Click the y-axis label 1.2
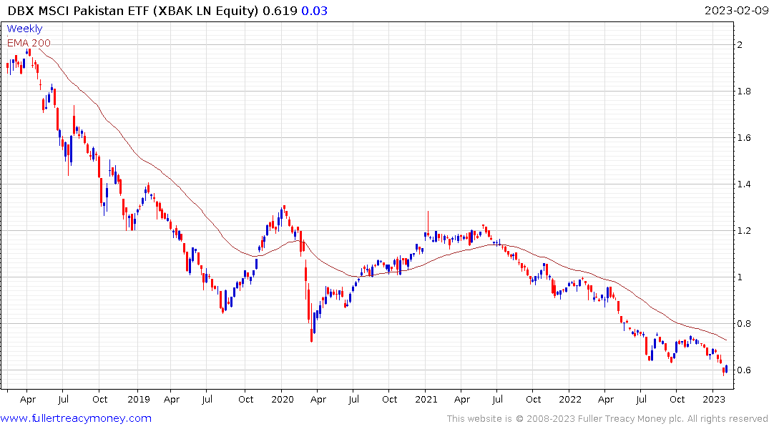769x429 pixels. coord(744,230)
